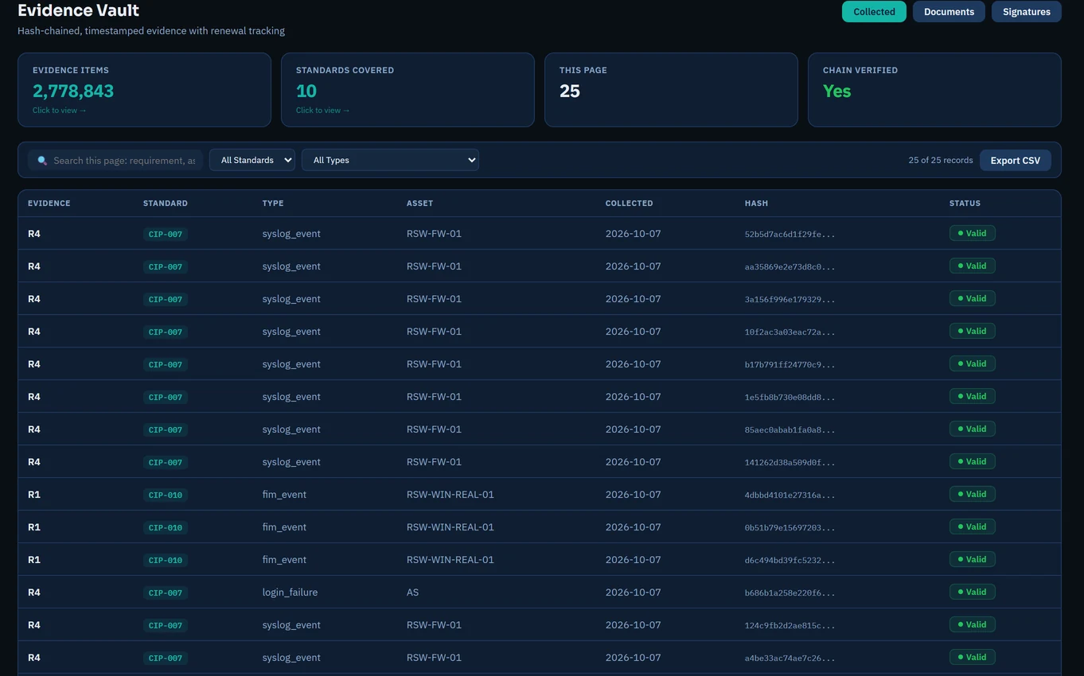Click the hash 3a156f996e179329...
The height and width of the screenshot is (676, 1084).
790,299
